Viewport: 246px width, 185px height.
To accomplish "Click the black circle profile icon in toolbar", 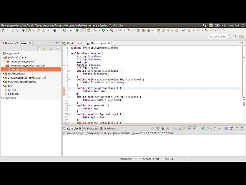I will pyautogui.click(x=55, y=30).
